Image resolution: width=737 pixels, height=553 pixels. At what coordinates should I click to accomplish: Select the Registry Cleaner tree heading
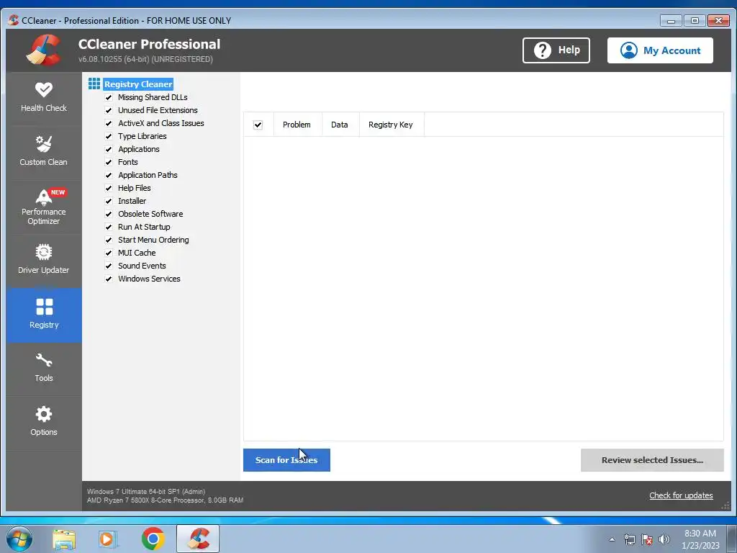(x=138, y=84)
